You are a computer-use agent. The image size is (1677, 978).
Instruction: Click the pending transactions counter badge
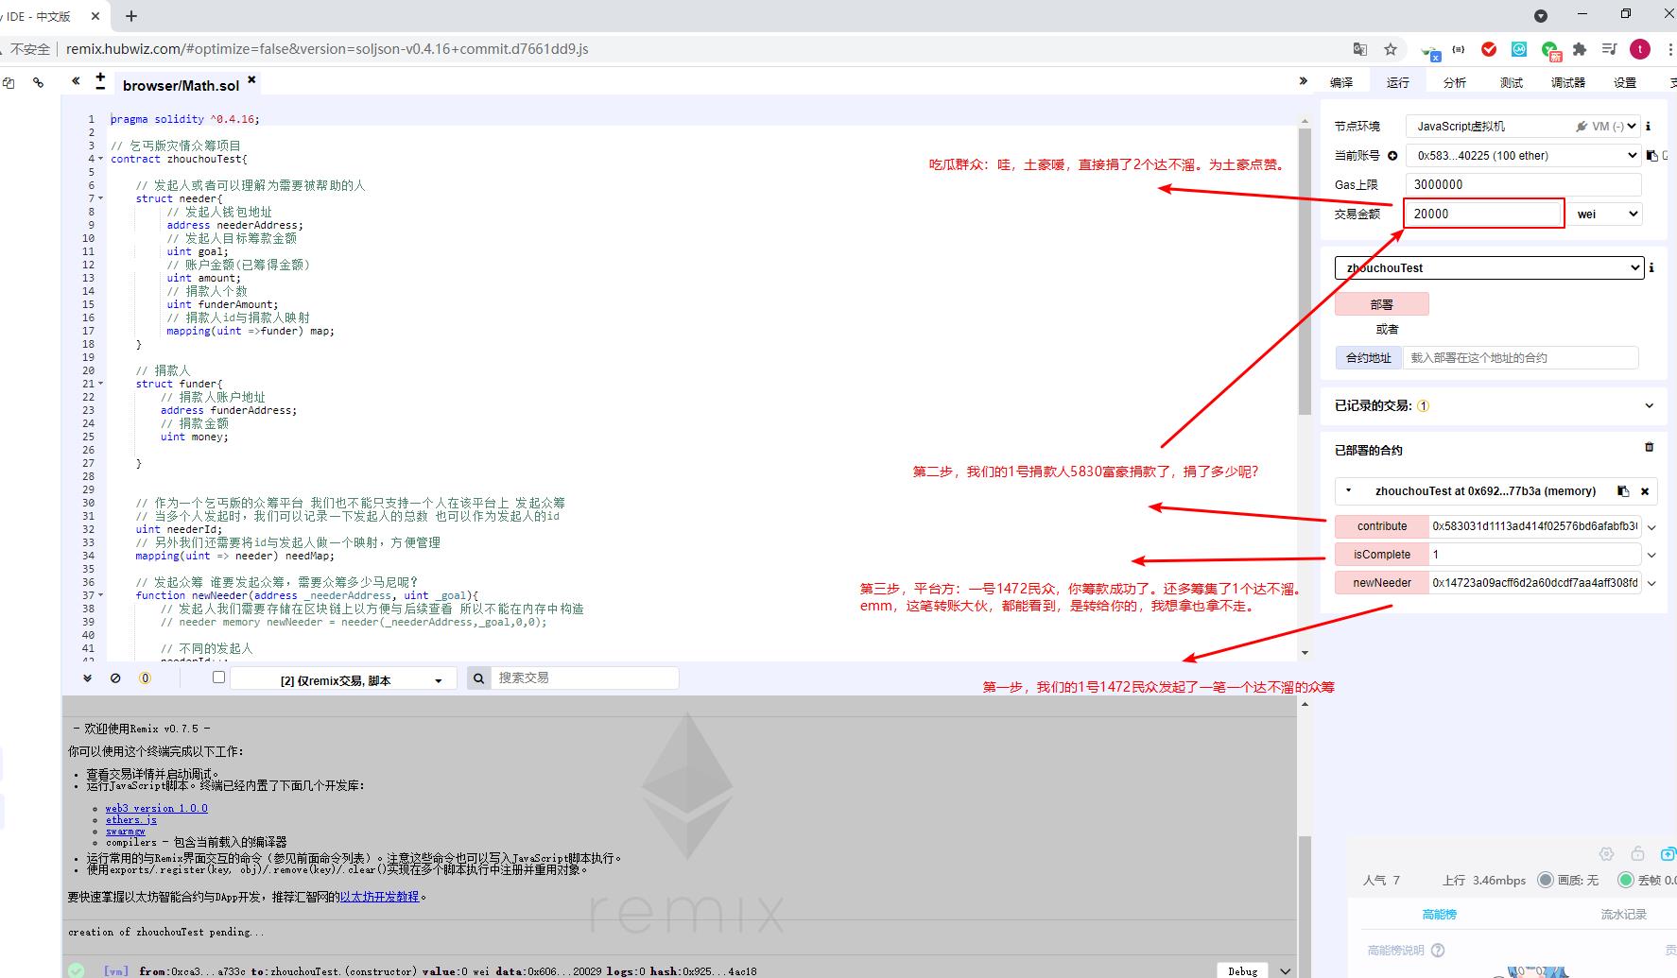click(x=145, y=678)
